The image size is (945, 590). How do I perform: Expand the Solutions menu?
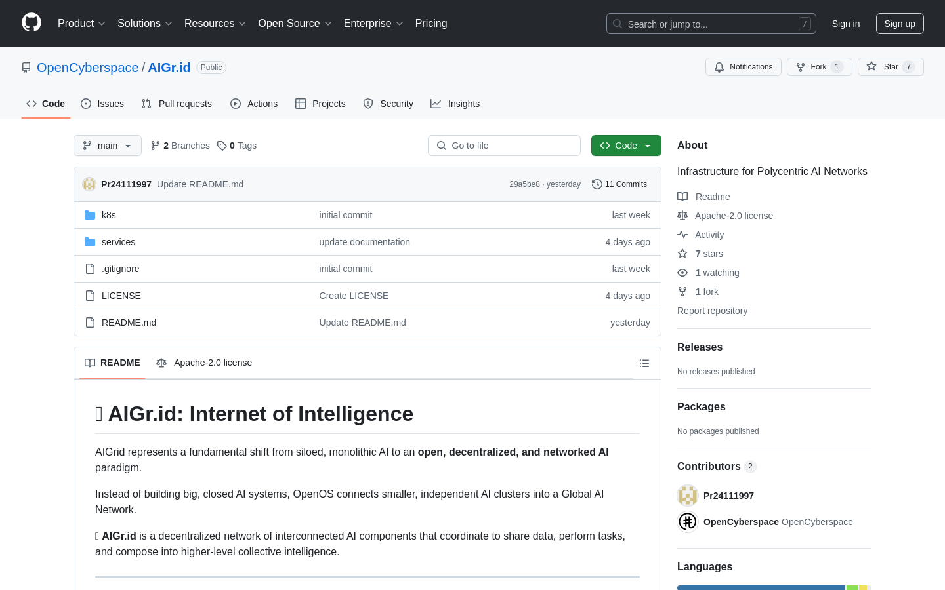click(x=145, y=24)
